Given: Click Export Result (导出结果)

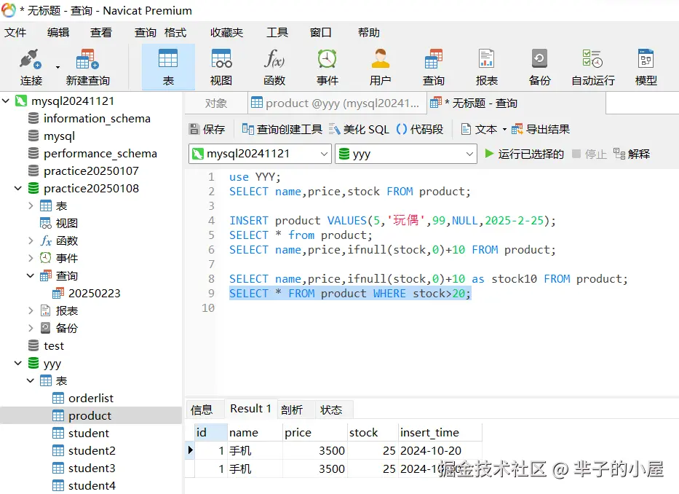Looking at the screenshot, I should [541, 129].
